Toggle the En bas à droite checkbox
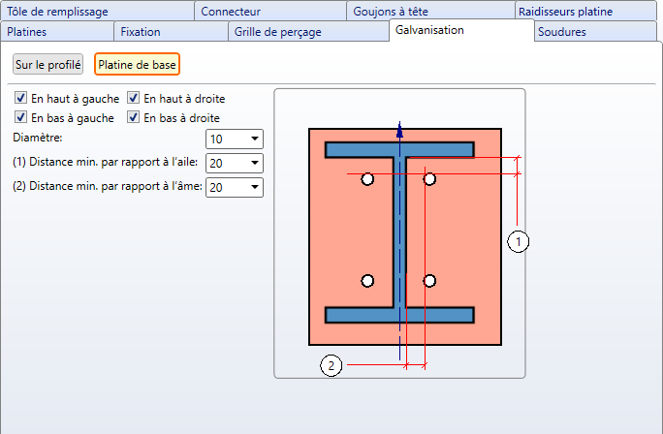This screenshot has height=434, width=663. [134, 118]
